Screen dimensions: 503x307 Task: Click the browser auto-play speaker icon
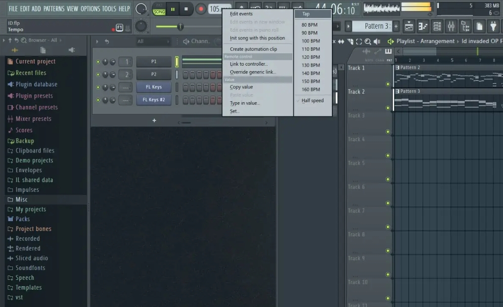pyautogui.click(x=72, y=50)
